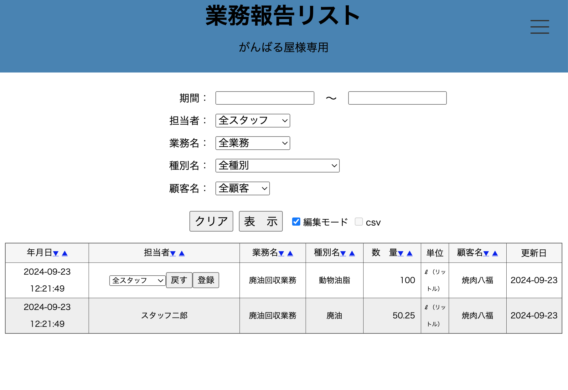Open the 担当者 filter dropdown

(x=253, y=121)
